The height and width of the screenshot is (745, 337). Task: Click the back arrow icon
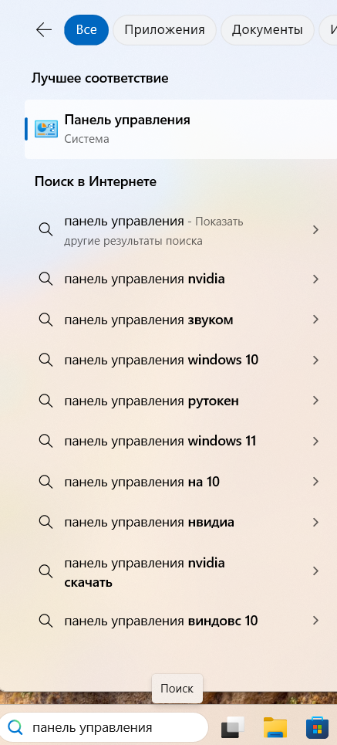[x=44, y=30]
